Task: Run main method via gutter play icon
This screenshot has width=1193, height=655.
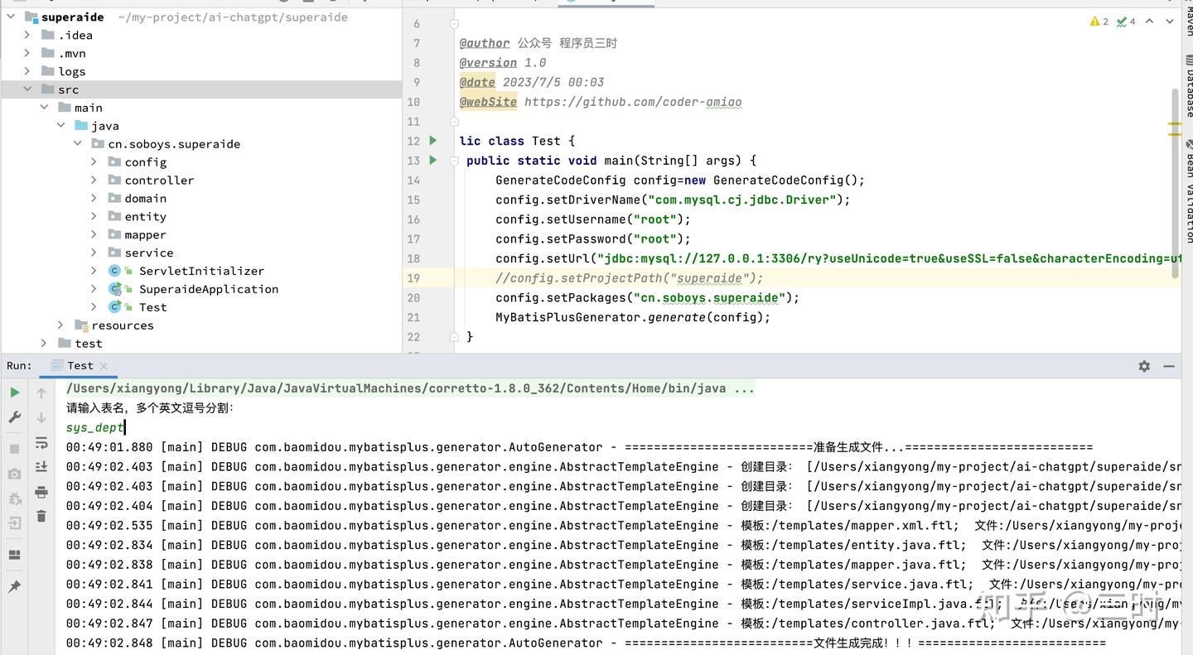Action: [432, 161]
